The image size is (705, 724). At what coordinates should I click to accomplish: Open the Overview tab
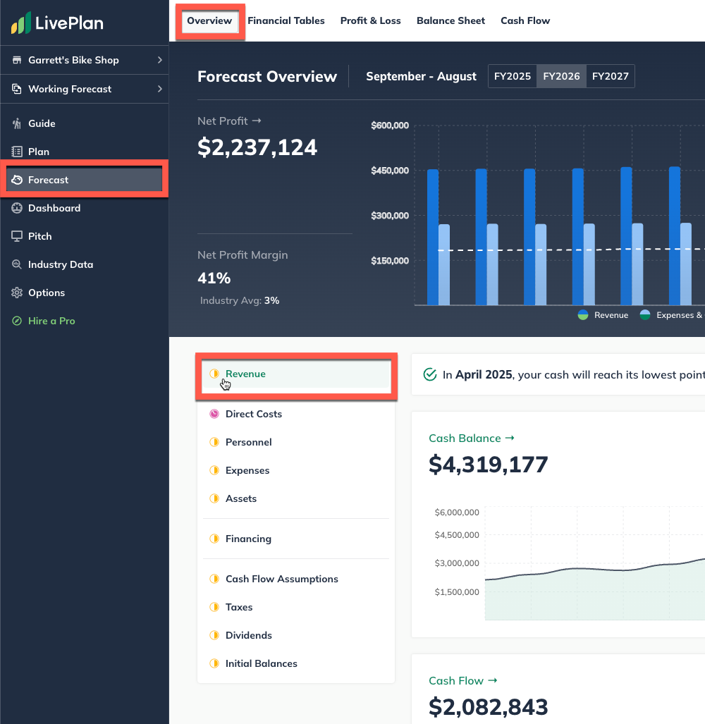point(209,20)
